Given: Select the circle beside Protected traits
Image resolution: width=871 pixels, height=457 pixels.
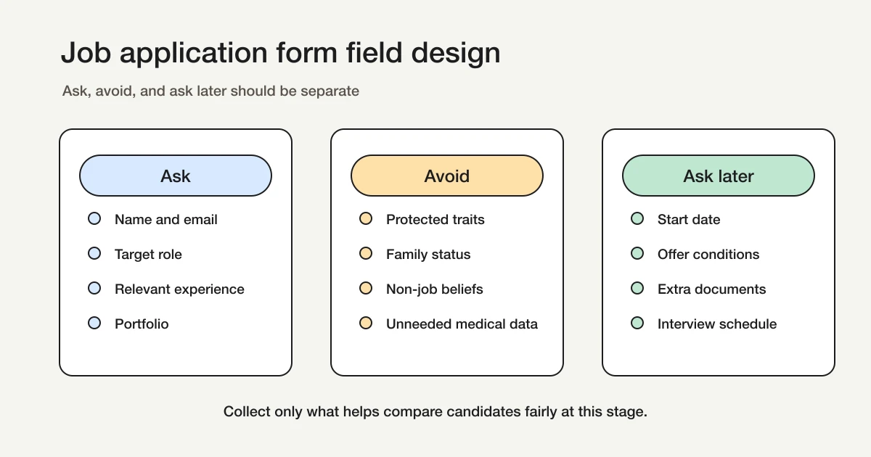Looking at the screenshot, I should pyautogui.click(x=366, y=218).
